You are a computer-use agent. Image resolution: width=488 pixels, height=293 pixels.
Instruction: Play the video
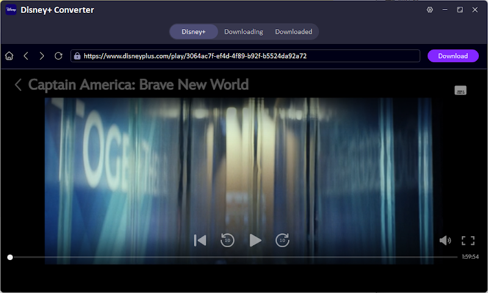[255, 241]
